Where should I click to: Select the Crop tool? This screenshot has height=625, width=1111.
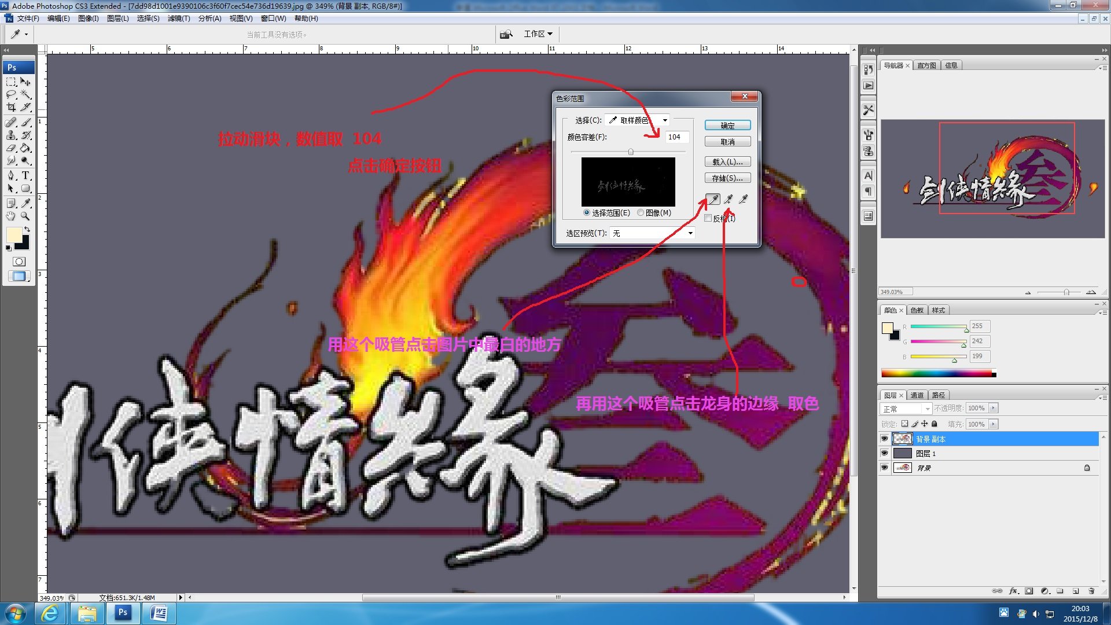11,108
